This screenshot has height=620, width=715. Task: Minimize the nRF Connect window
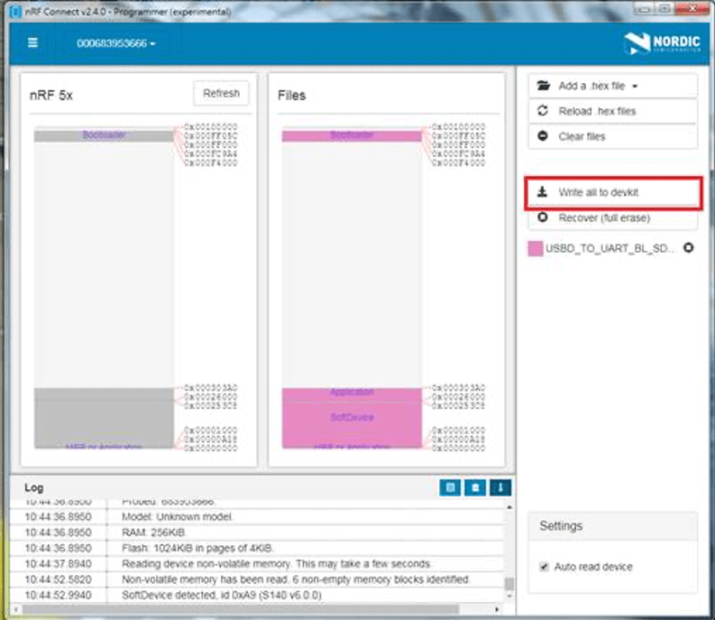coord(645,8)
